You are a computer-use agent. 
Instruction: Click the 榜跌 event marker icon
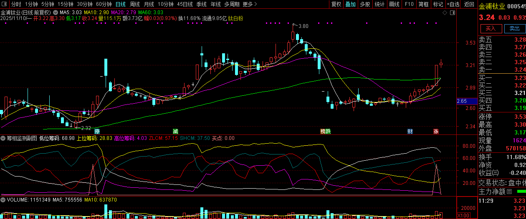click(x=325, y=132)
